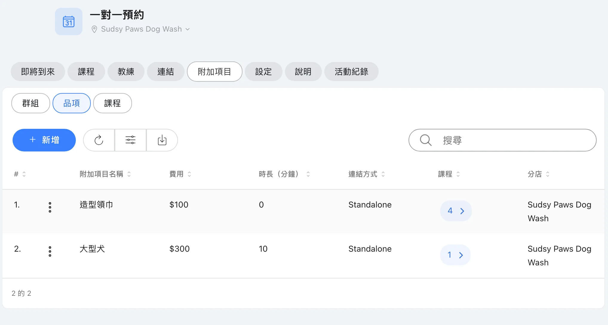The image size is (608, 325).
Task: Sort by 分店 column
Action: click(x=538, y=174)
